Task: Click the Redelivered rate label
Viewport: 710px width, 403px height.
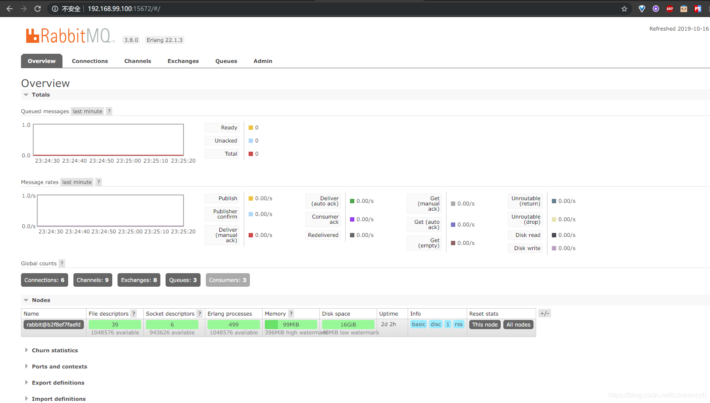Action: (323, 235)
